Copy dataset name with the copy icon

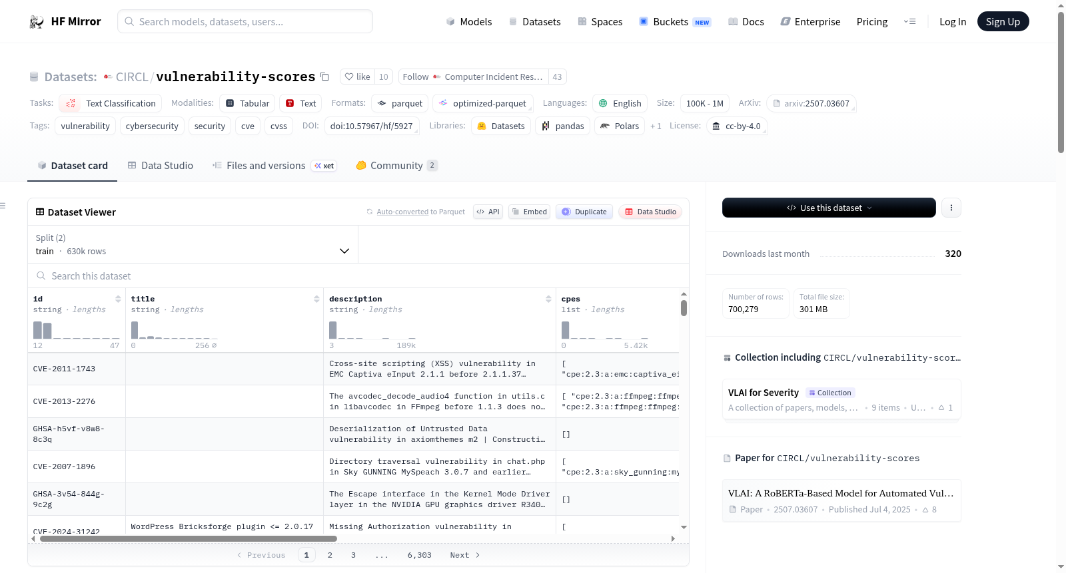(x=324, y=77)
